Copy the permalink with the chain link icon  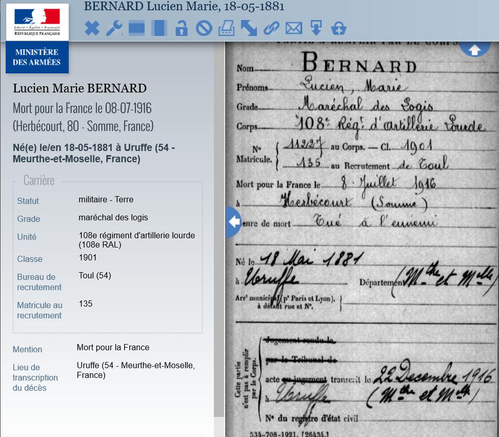pyautogui.click(x=271, y=28)
